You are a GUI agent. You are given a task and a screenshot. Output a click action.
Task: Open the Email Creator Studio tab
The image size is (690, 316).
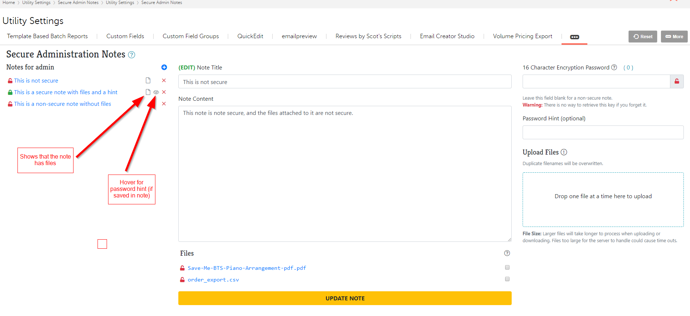[x=447, y=36]
